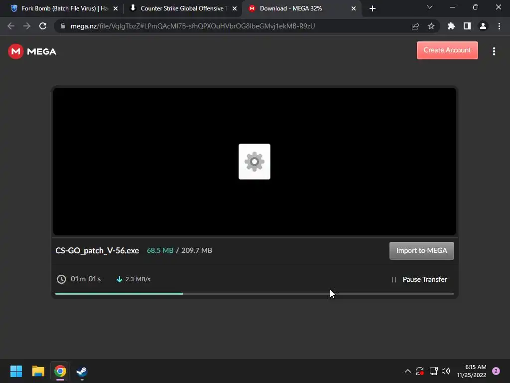Click Import to MEGA button
Screen dimensions: 510x383
421,250
